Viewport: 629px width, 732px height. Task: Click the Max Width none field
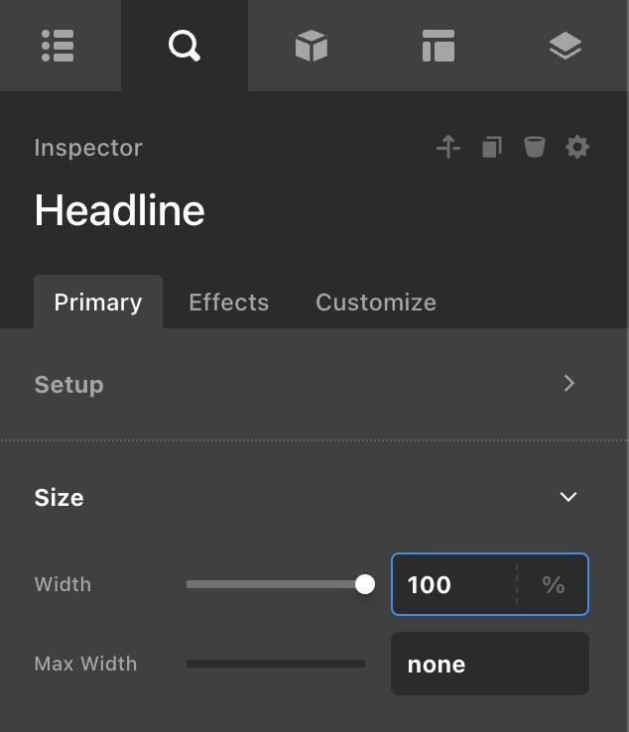(490, 664)
